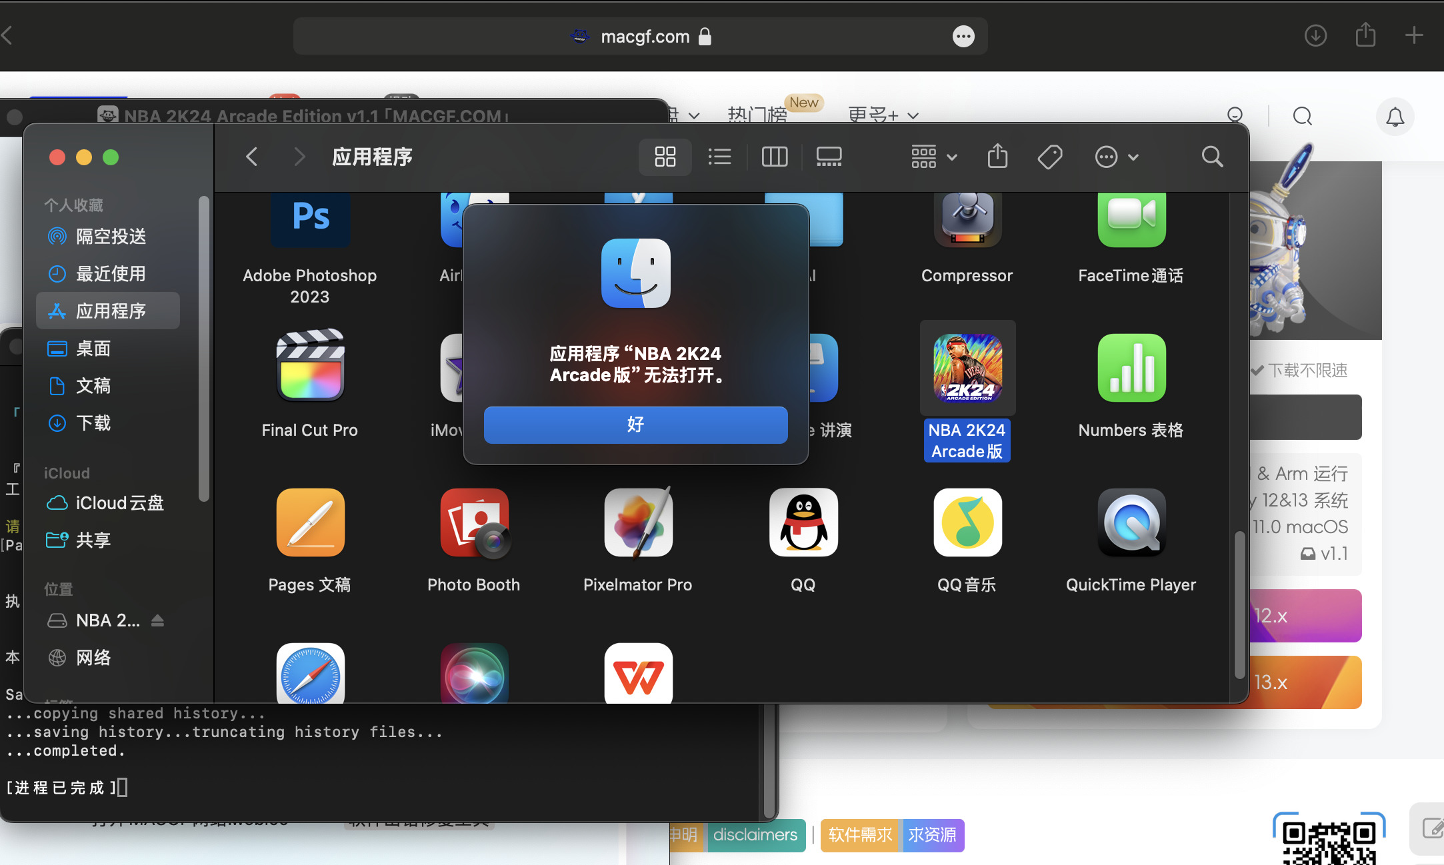Screen dimensions: 1444x865
Task: Switch Finder to column view
Action: (x=774, y=157)
